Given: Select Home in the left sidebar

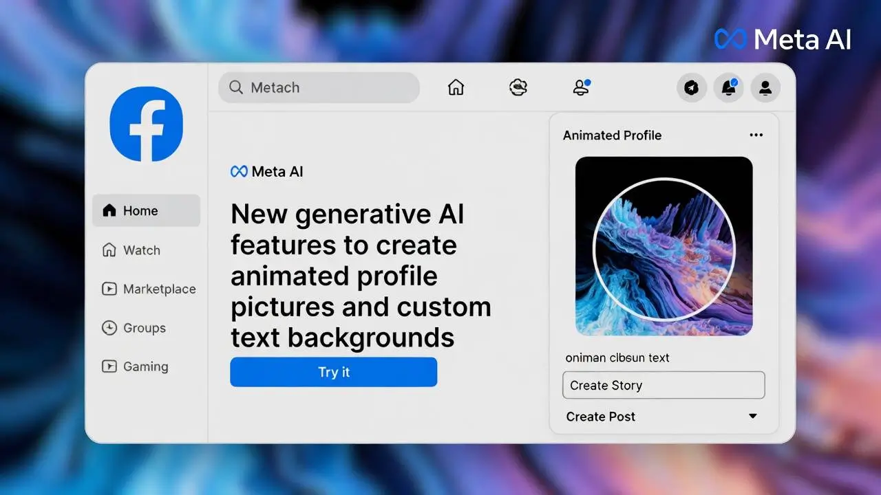Looking at the screenshot, I should [147, 211].
